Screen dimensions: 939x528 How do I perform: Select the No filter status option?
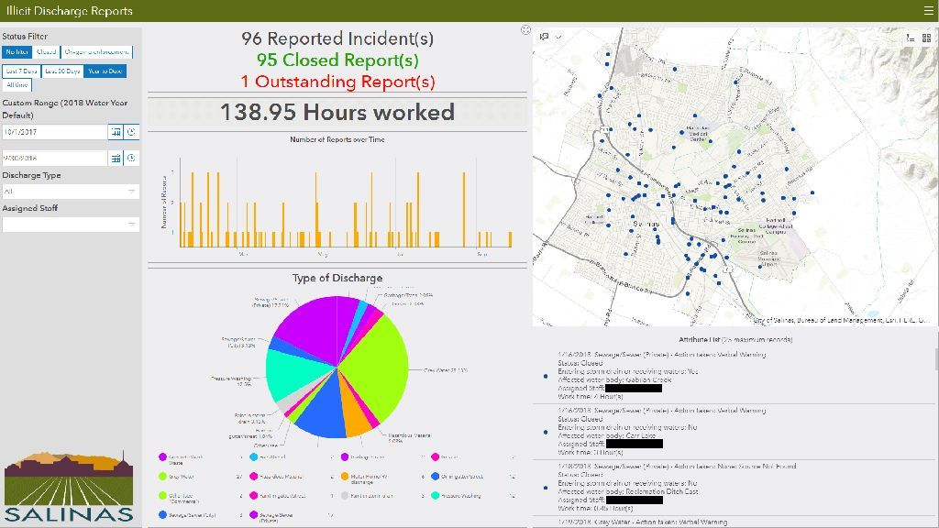tap(17, 52)
